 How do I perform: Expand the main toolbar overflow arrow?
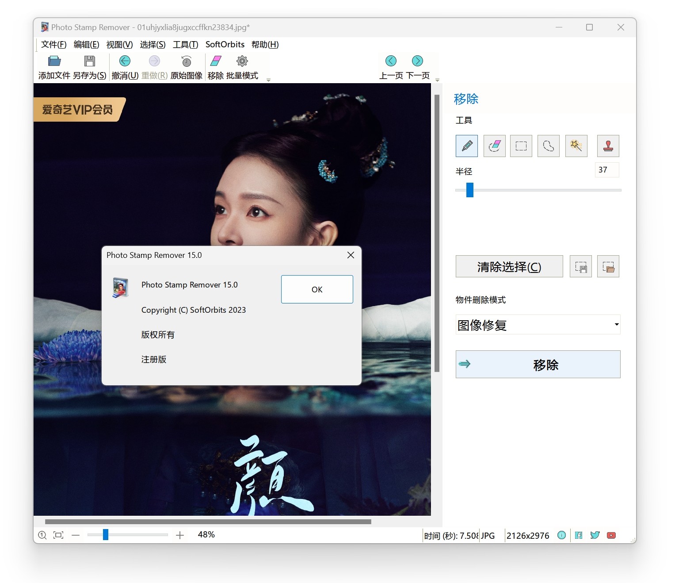(x=268, y=80)
